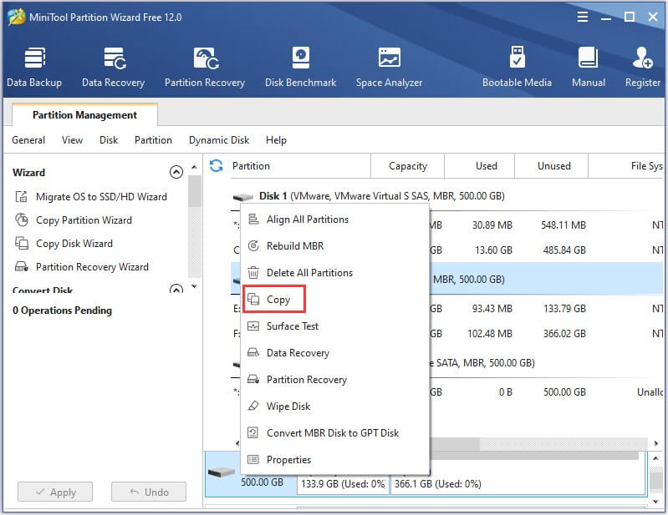Image resolution: width=668 pixels, height=515 pixels.
Task: Open Copy Disk Wizard link
Action: pos(74,243)
